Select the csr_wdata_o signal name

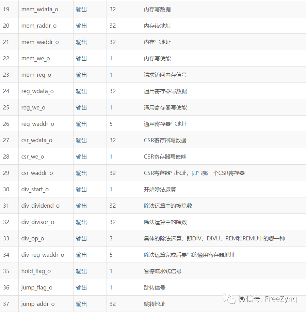tap(37, 140)
